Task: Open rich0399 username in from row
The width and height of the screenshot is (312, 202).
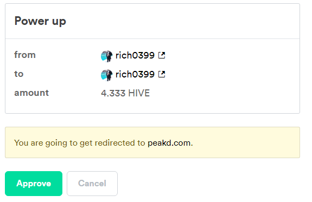Action: (x=135, y=55)
